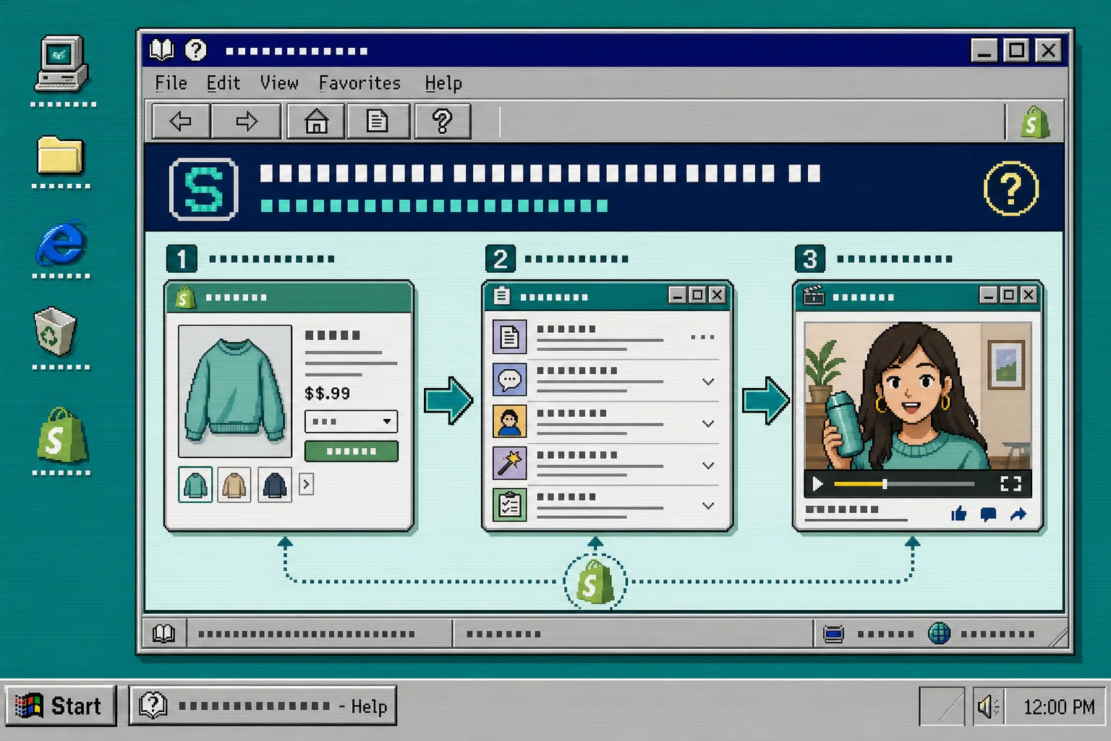The width and height of the screenshot is (1111, 741).
Task: Click the yellow circled question mark in the banner
Action: [1011, 188]
